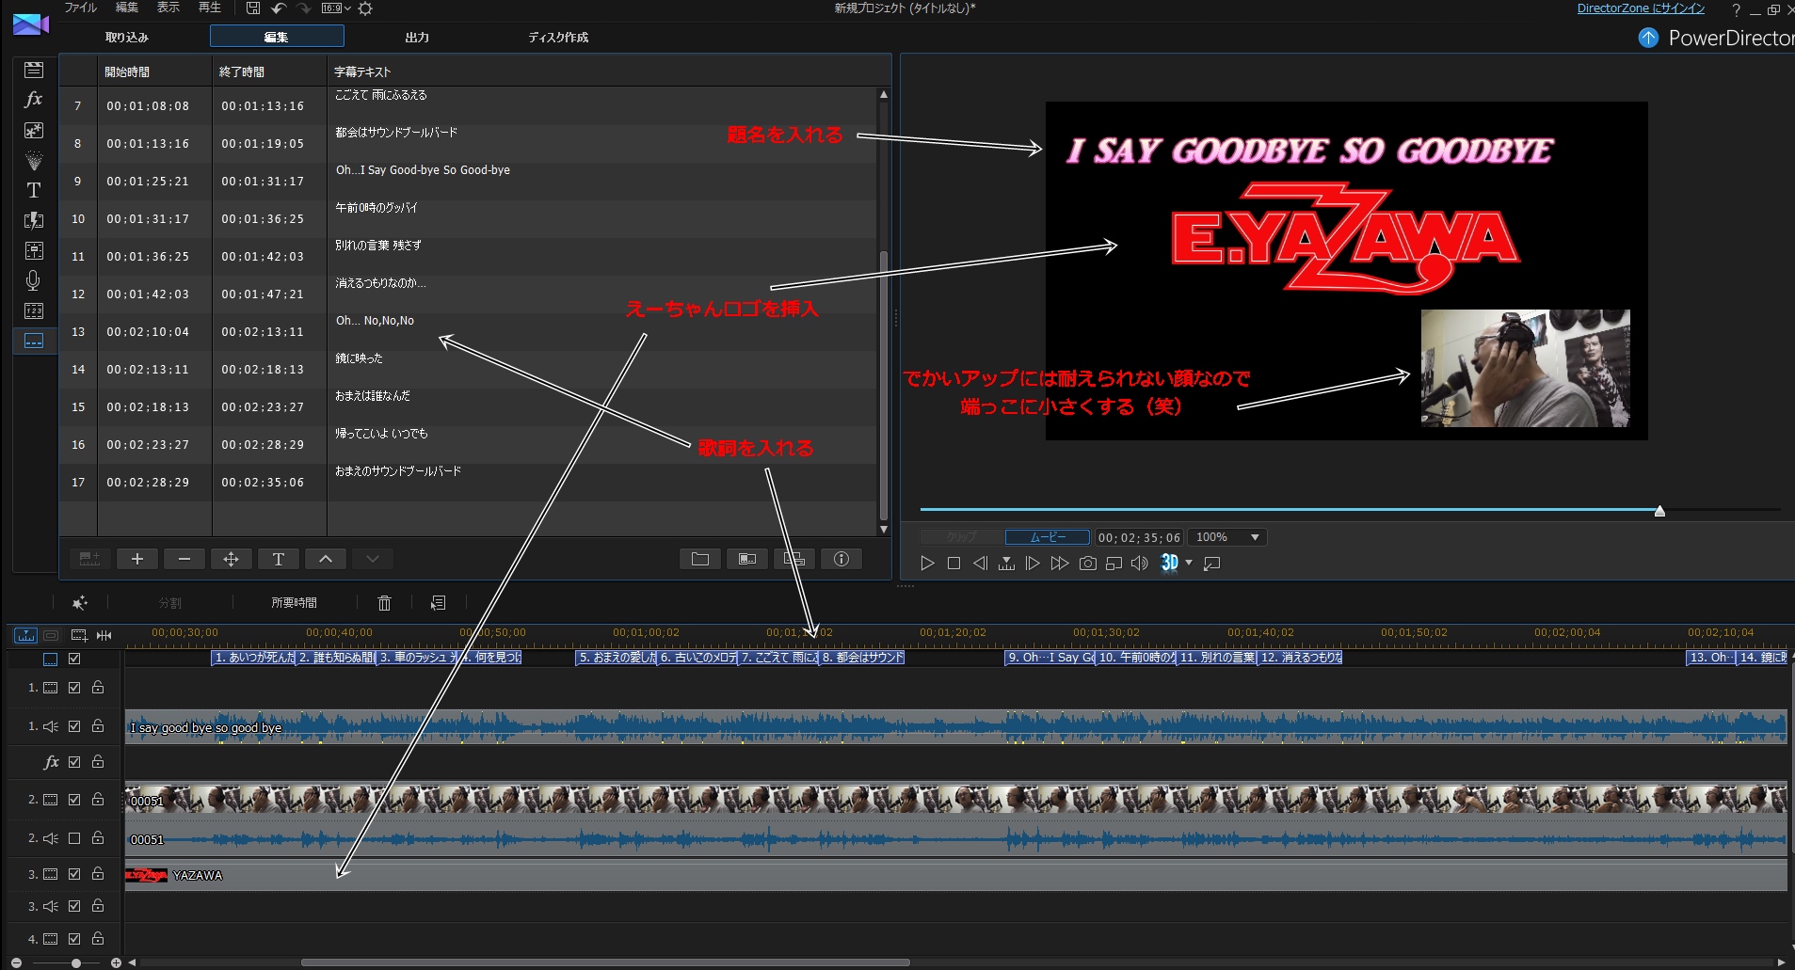Click the save project floppy icon

[252, 8]
